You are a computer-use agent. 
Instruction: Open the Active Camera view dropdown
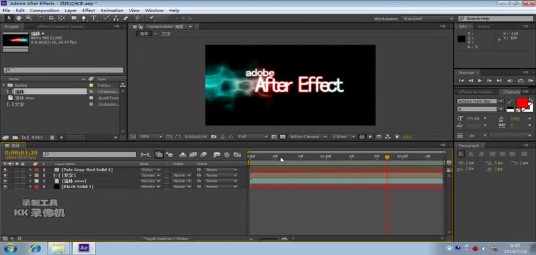tap(308, 136)
